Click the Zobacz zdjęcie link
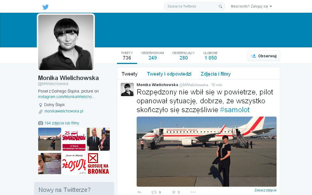This screenshot has height=195, width=312. 265,190
